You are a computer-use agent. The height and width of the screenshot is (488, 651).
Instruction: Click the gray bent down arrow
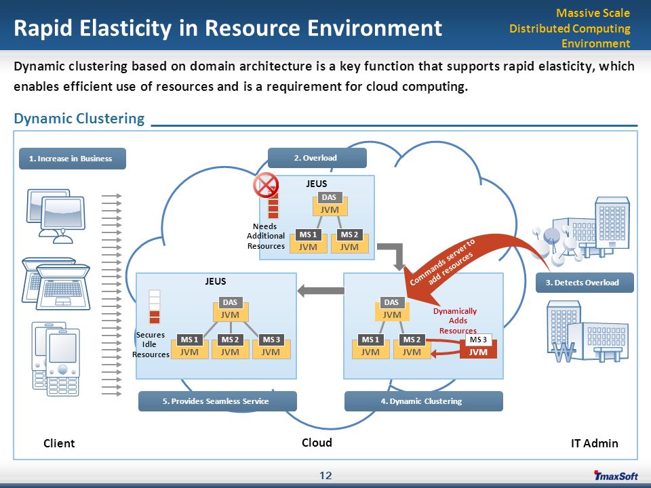391,257
